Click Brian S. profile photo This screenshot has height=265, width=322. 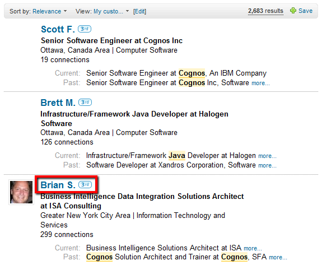(x=21, y=192)
